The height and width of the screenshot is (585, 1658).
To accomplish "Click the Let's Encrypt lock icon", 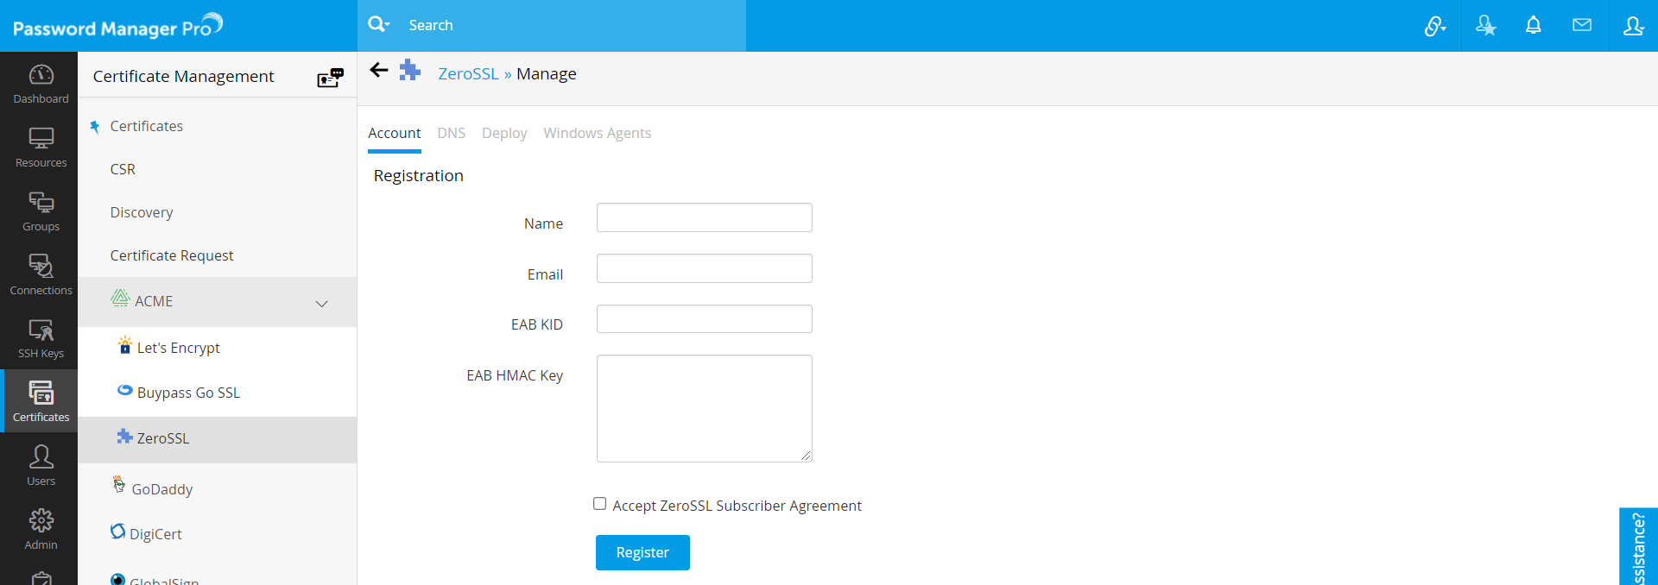I will tap(125, 345).
